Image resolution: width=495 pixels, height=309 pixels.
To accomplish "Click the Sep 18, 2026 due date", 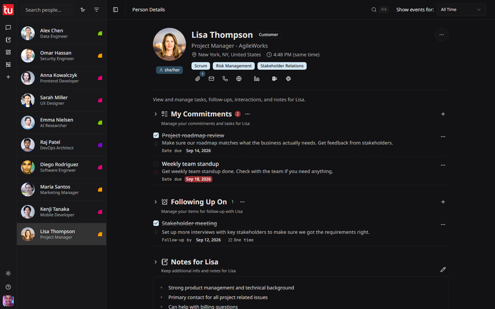I will [198, 179].
